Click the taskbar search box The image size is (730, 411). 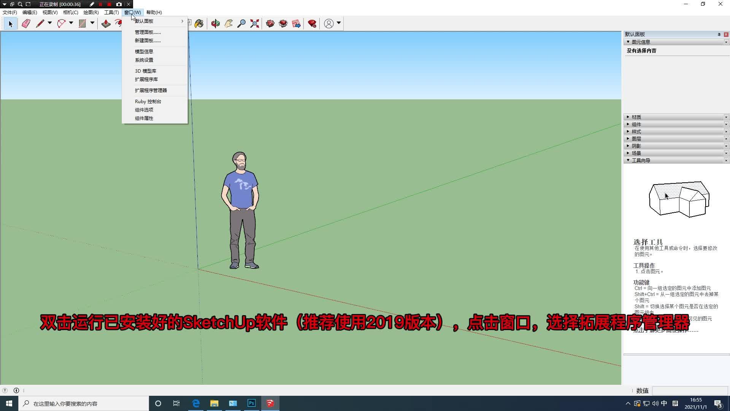84,403
